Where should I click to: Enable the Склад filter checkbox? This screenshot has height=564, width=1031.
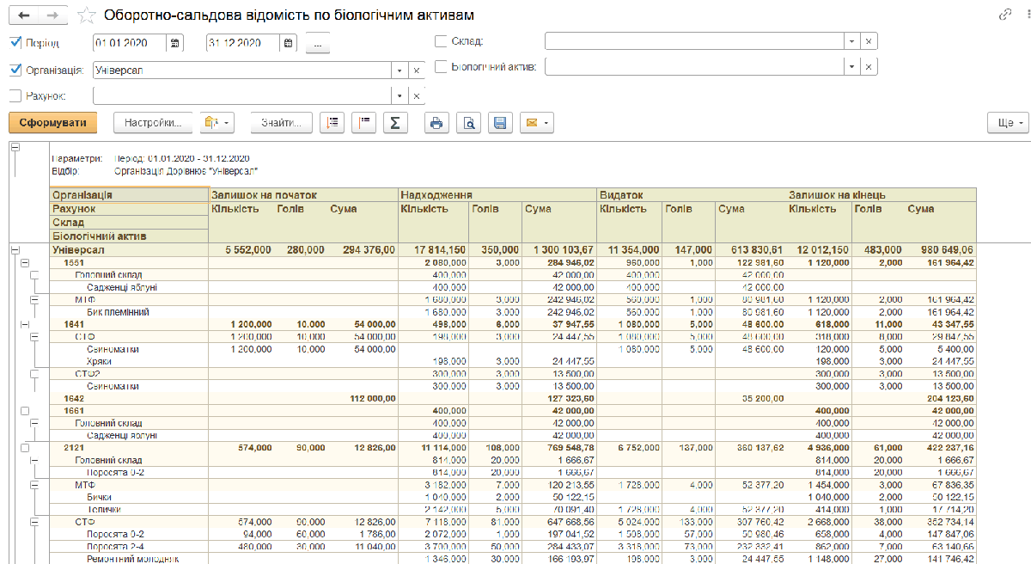pyautogui.click(x=441, y=41)
